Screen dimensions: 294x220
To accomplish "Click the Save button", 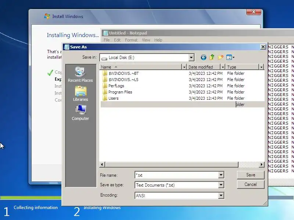I will click(251, 175).
